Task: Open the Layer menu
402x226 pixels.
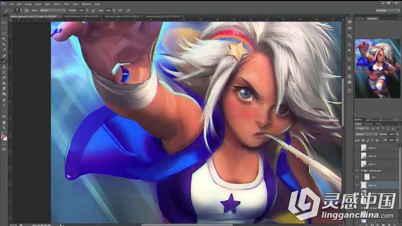Action: click(38, 4)
